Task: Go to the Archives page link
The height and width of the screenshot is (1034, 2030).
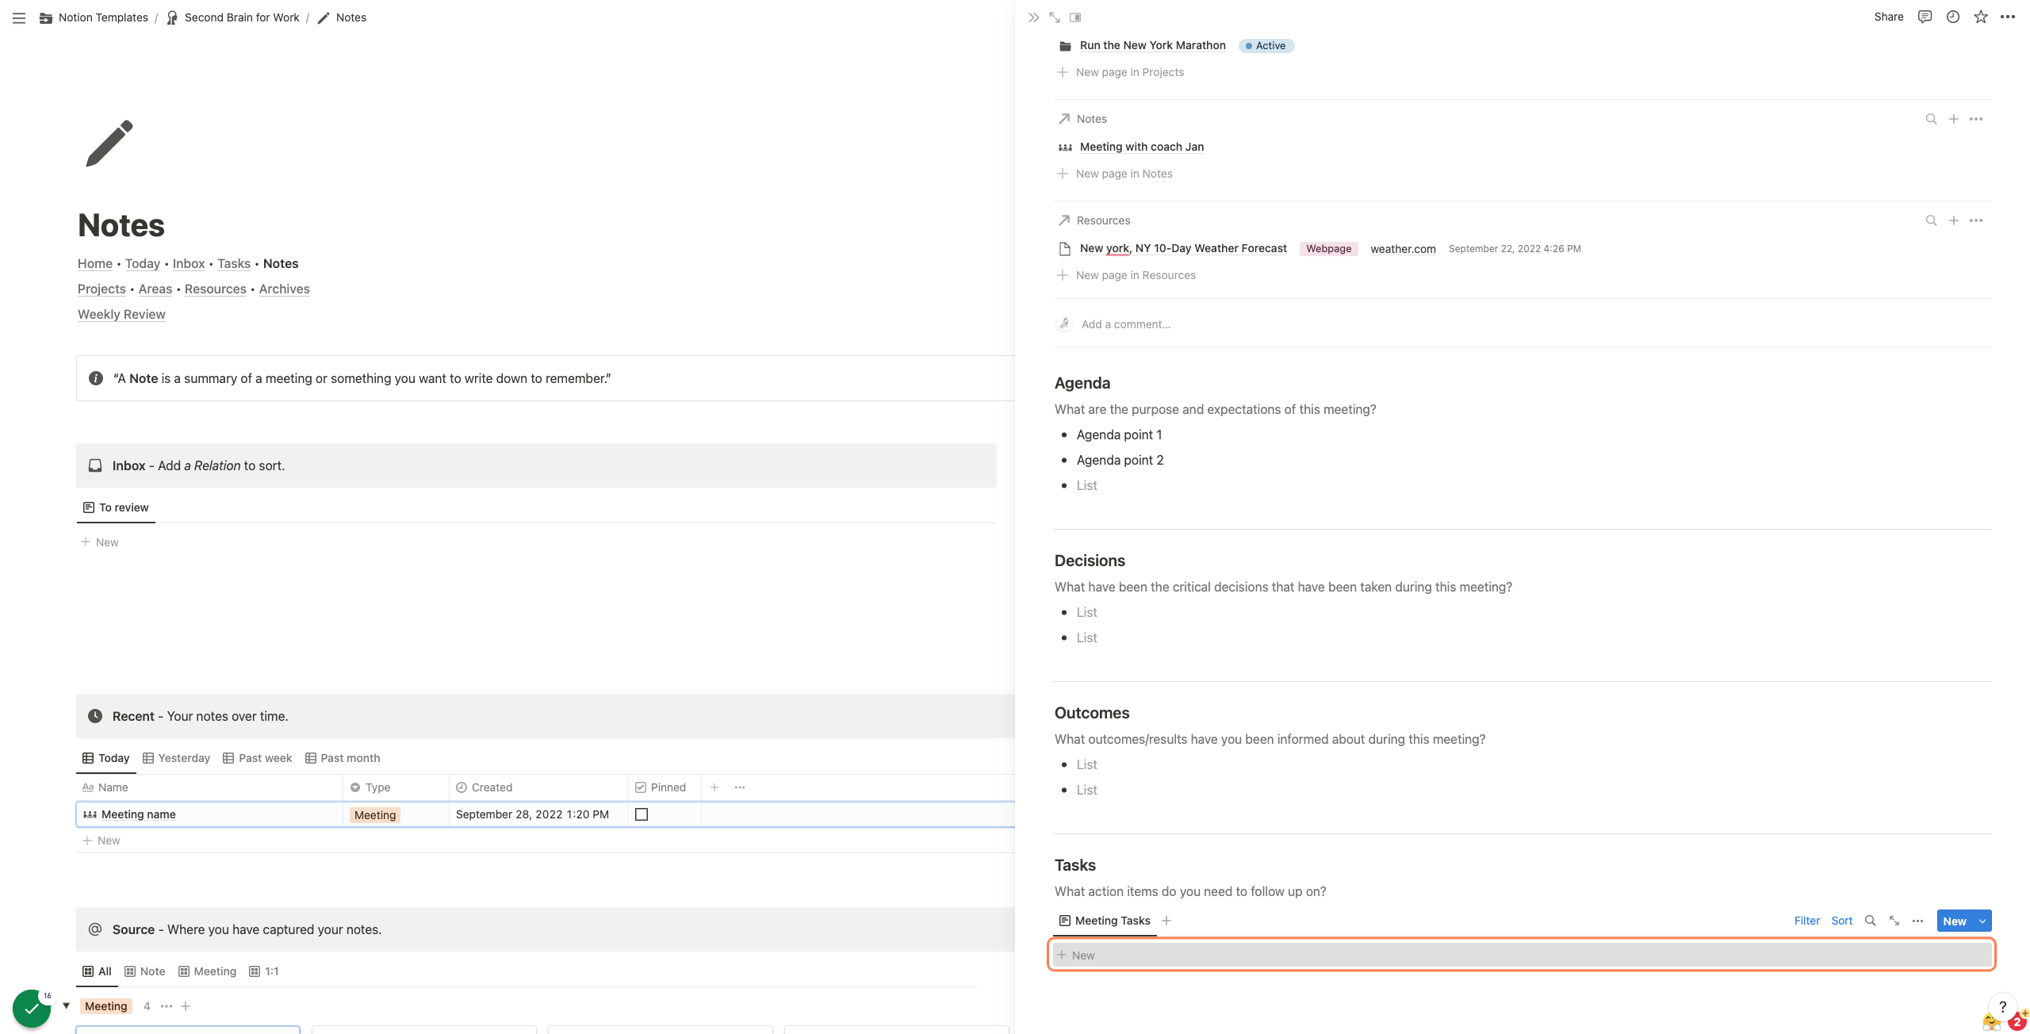Action: pos(284,289)
